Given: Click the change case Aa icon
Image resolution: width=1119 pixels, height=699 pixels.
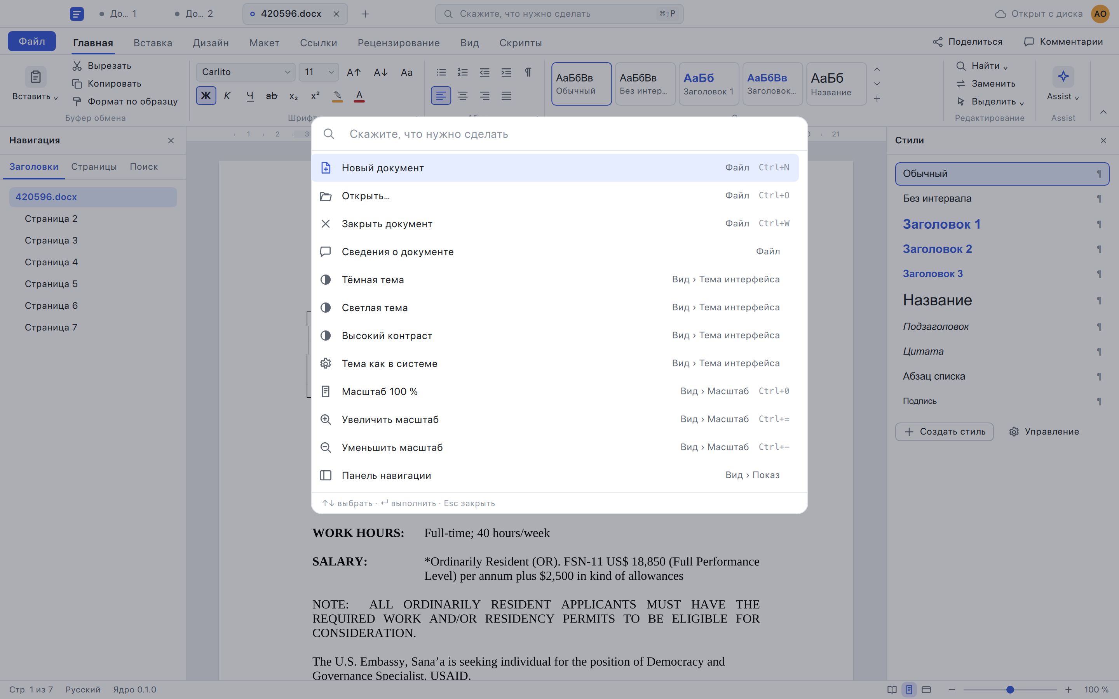Looking at the screenshot, I should tap(406, 72).
